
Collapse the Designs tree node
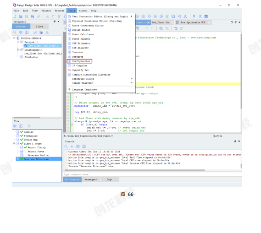click(x=18, y=42)
